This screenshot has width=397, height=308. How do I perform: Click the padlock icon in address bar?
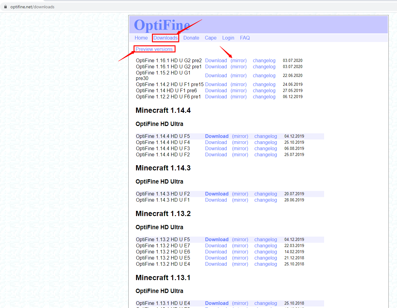tap(5, 7)
